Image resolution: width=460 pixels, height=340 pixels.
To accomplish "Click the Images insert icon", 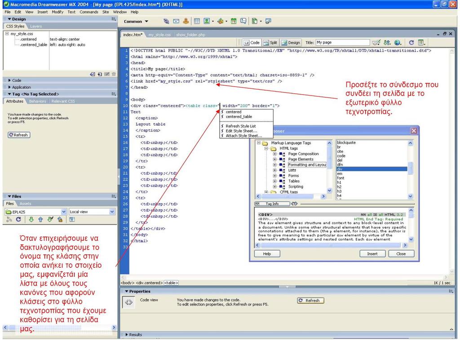I will [207, 21].
